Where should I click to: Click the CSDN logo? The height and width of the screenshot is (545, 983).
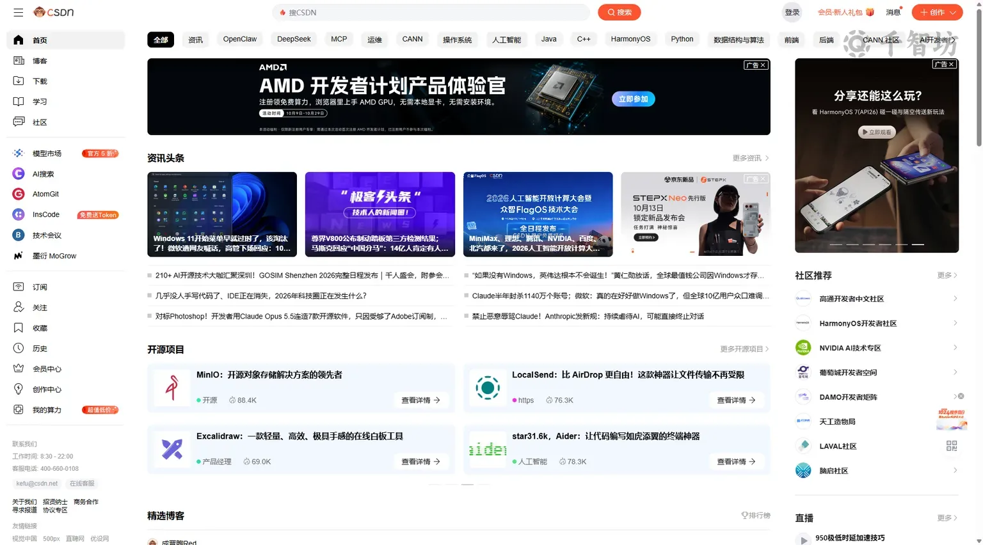[54, 12]
